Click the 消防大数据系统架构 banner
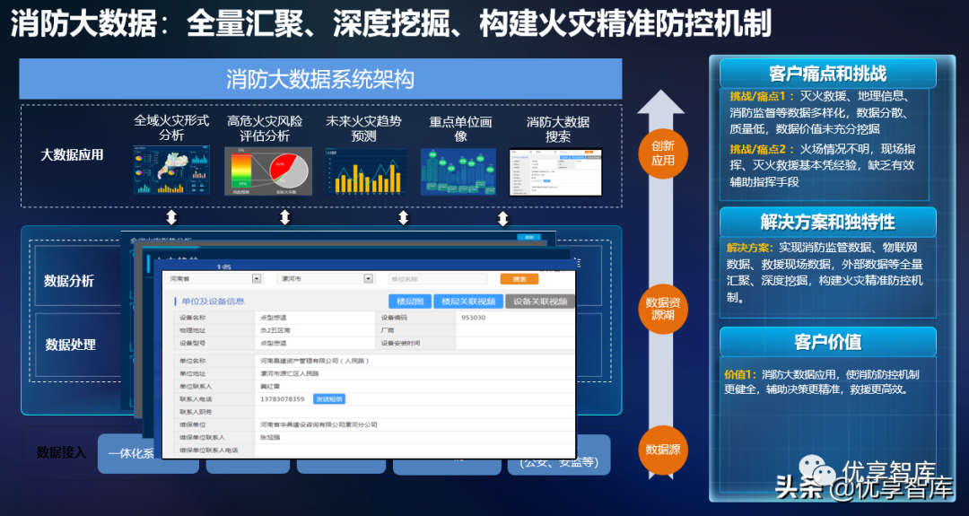 [x=320, y=79]
